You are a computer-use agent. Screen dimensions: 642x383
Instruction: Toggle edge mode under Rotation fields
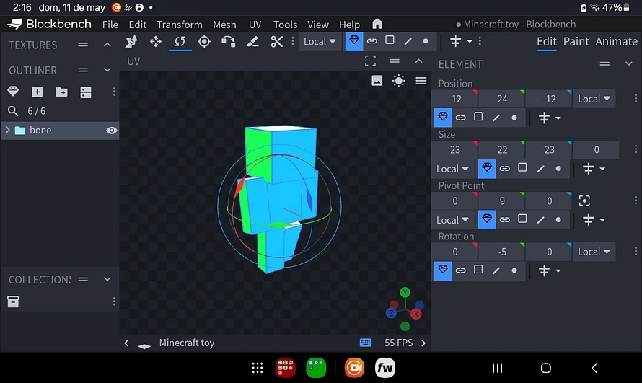(x=496, y=270)
